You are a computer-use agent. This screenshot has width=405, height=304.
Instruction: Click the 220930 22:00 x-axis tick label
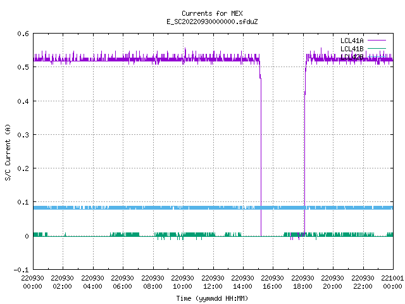click(363, 282)
